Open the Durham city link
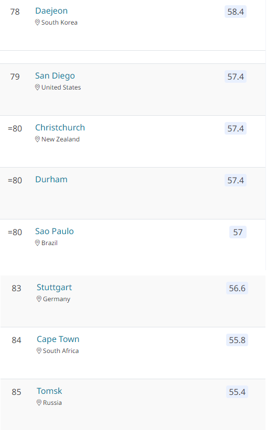 [51, 179]
